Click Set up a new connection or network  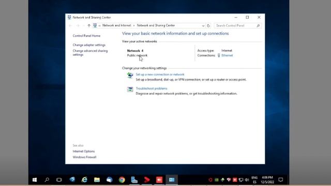160,74
